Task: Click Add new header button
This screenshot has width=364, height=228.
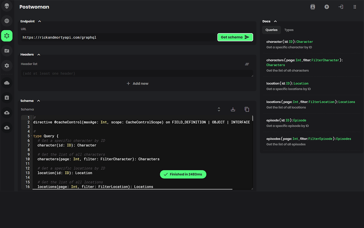Action: 137,84
